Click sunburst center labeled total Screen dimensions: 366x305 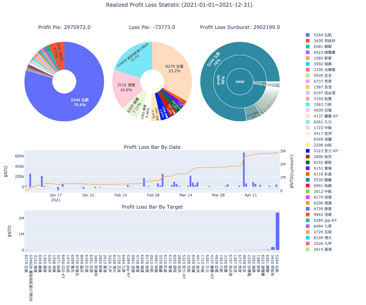(240, 82)
